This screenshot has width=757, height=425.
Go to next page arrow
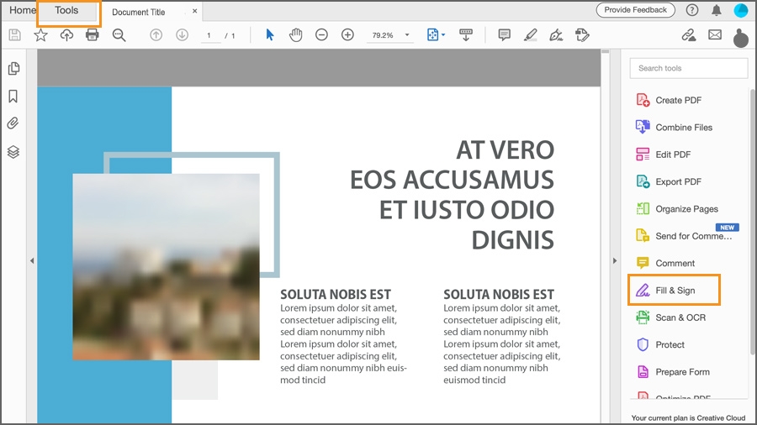click(182, 34)
